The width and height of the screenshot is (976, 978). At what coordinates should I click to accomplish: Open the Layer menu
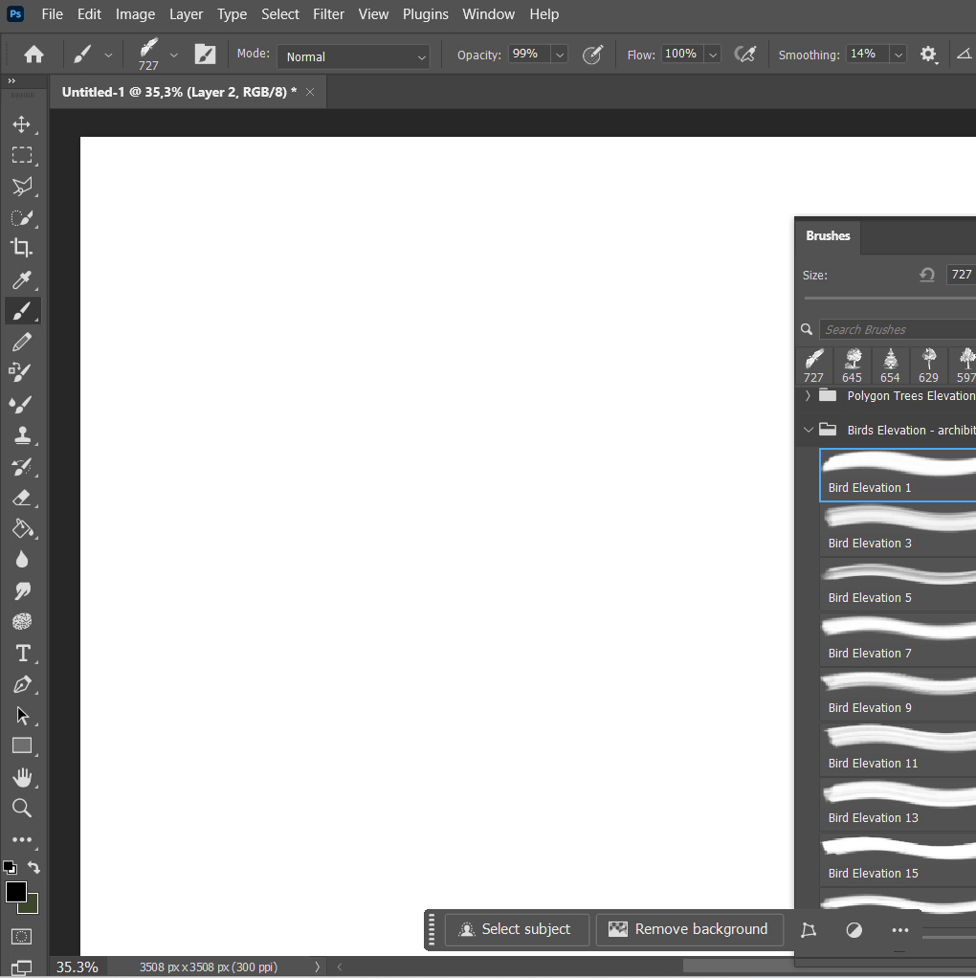click(186, 14)
